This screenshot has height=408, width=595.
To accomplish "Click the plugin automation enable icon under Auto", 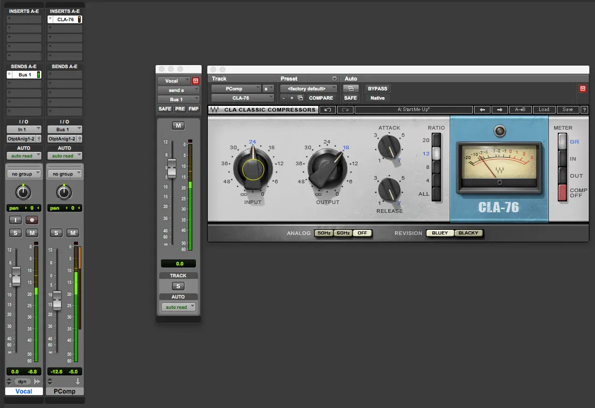I will [x=350, y=88].
